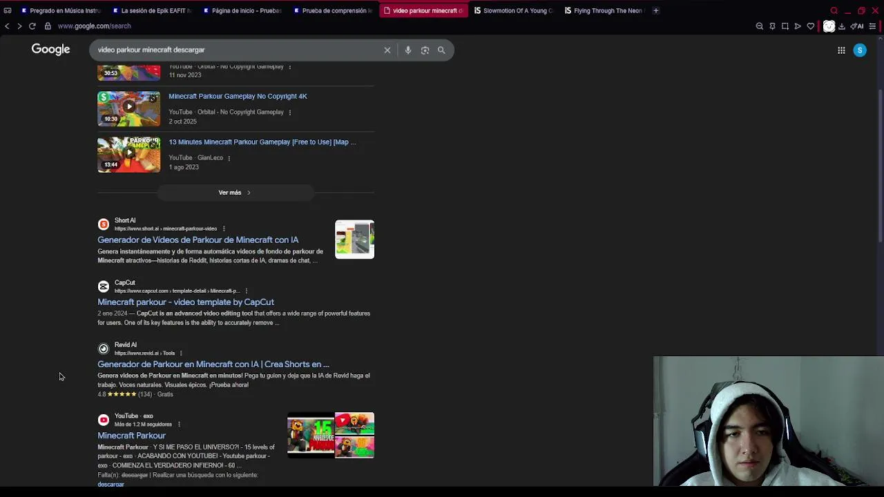Open the easy setup sliders menu
Viewport: 884px width, 497px height.
pyautogui.click(x=872, y=26)
